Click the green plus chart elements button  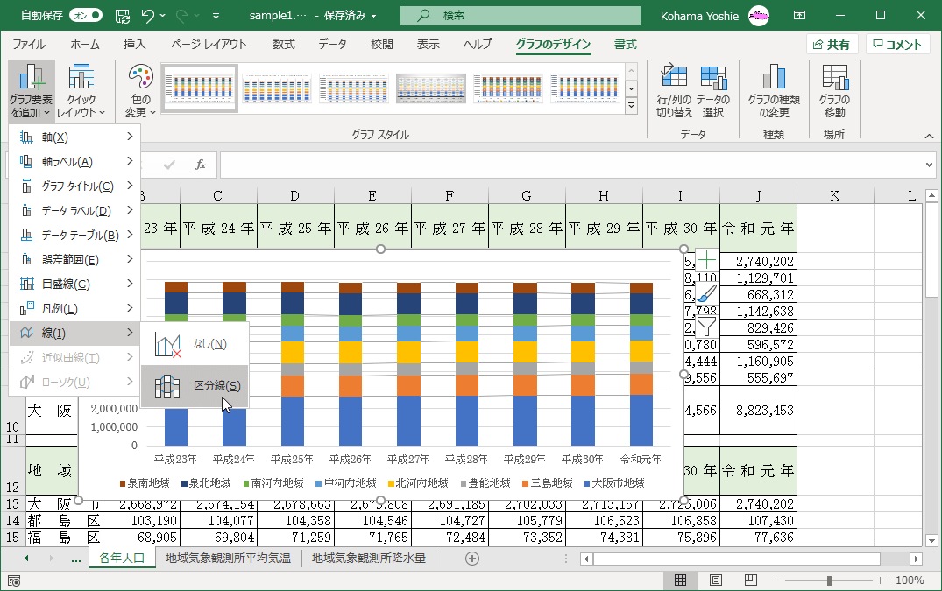point(706,260)
